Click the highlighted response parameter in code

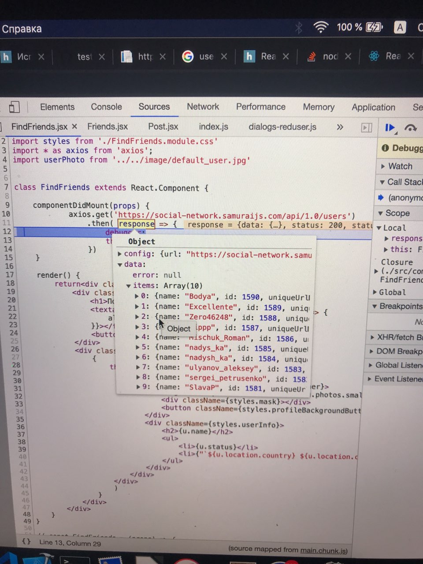(x=137, y=224)
